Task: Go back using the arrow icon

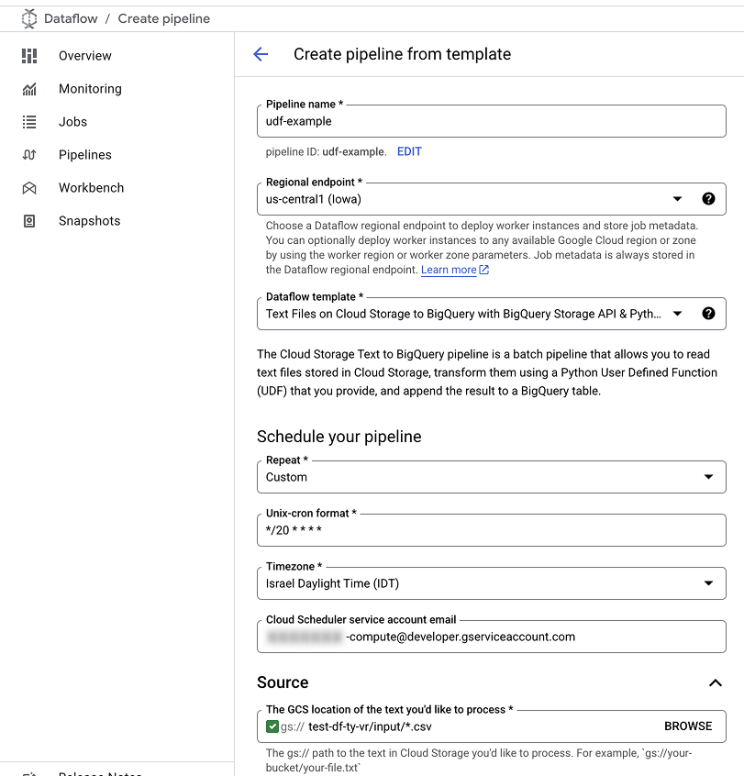Action: point(261,54)
